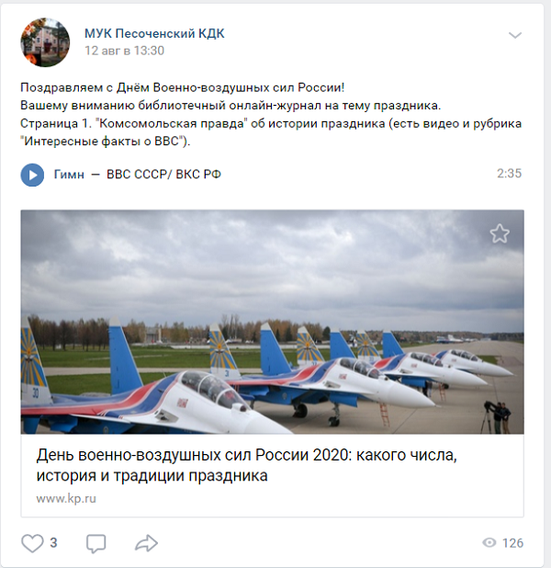
Task: Open comments via the speech bubble icon
Action: pyautogui.click(x=96, y=543)
